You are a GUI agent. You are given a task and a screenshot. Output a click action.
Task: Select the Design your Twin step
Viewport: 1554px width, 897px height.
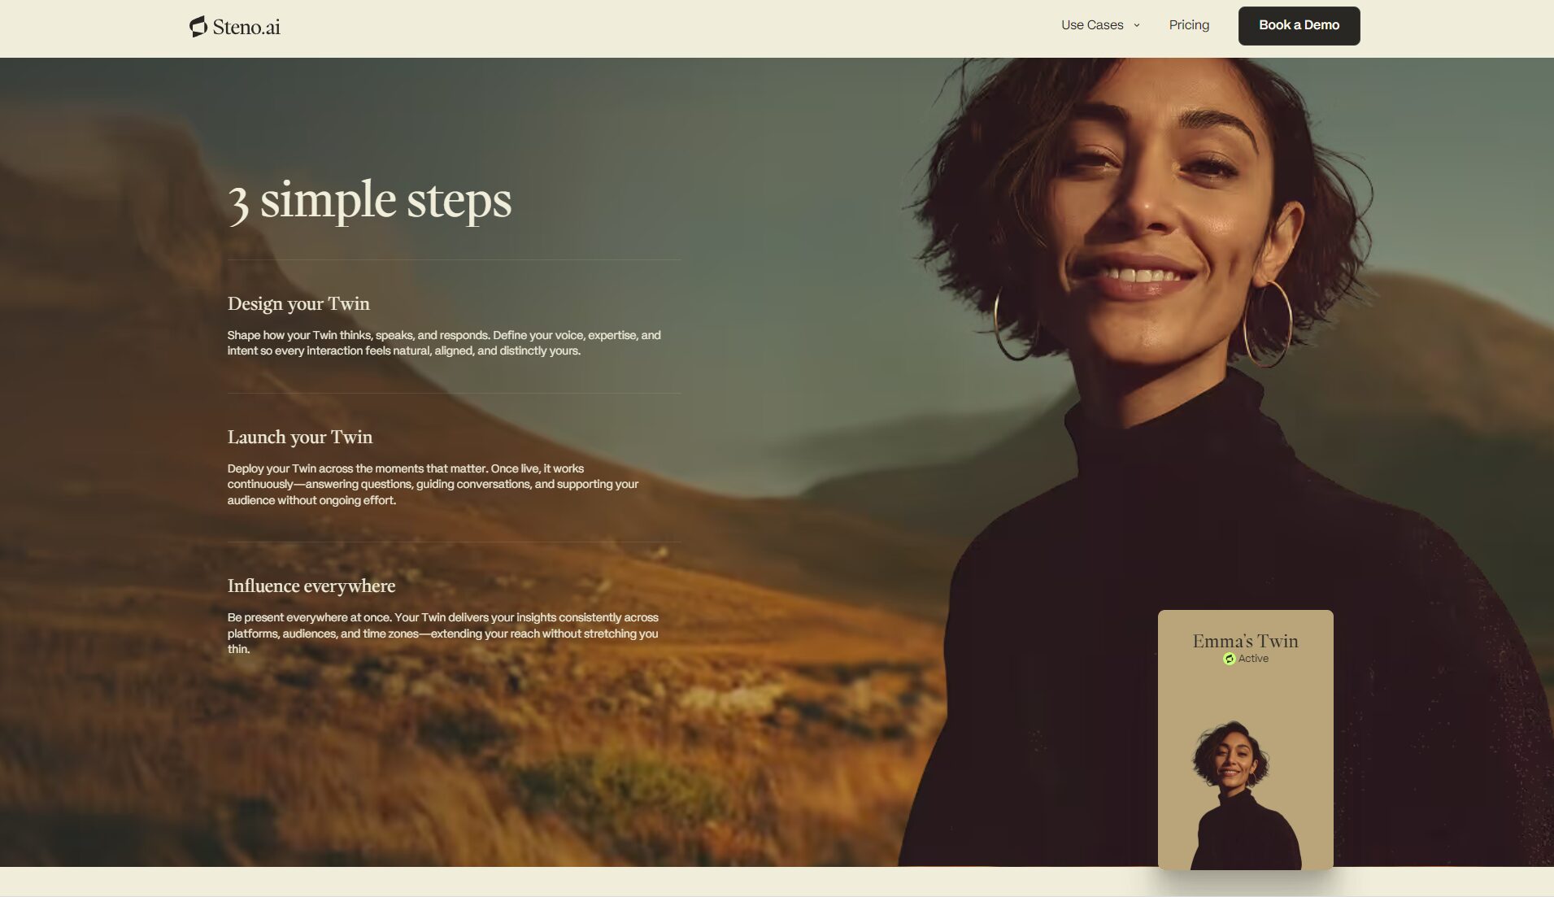pos(298,303)
